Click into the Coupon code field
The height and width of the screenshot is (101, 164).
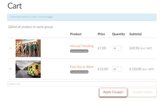[82, 84]
